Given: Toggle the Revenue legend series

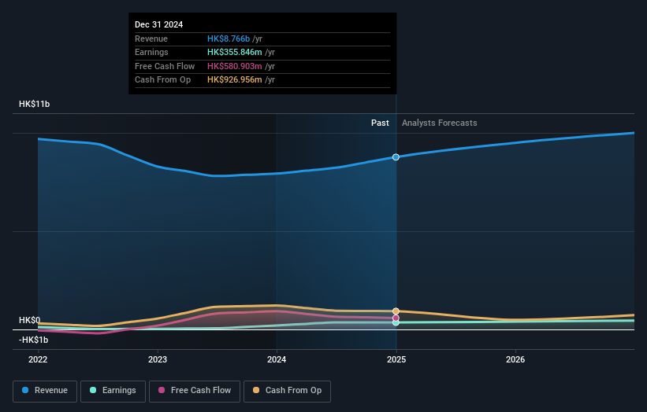Looking at the screenshot, I should click(45, 391).
